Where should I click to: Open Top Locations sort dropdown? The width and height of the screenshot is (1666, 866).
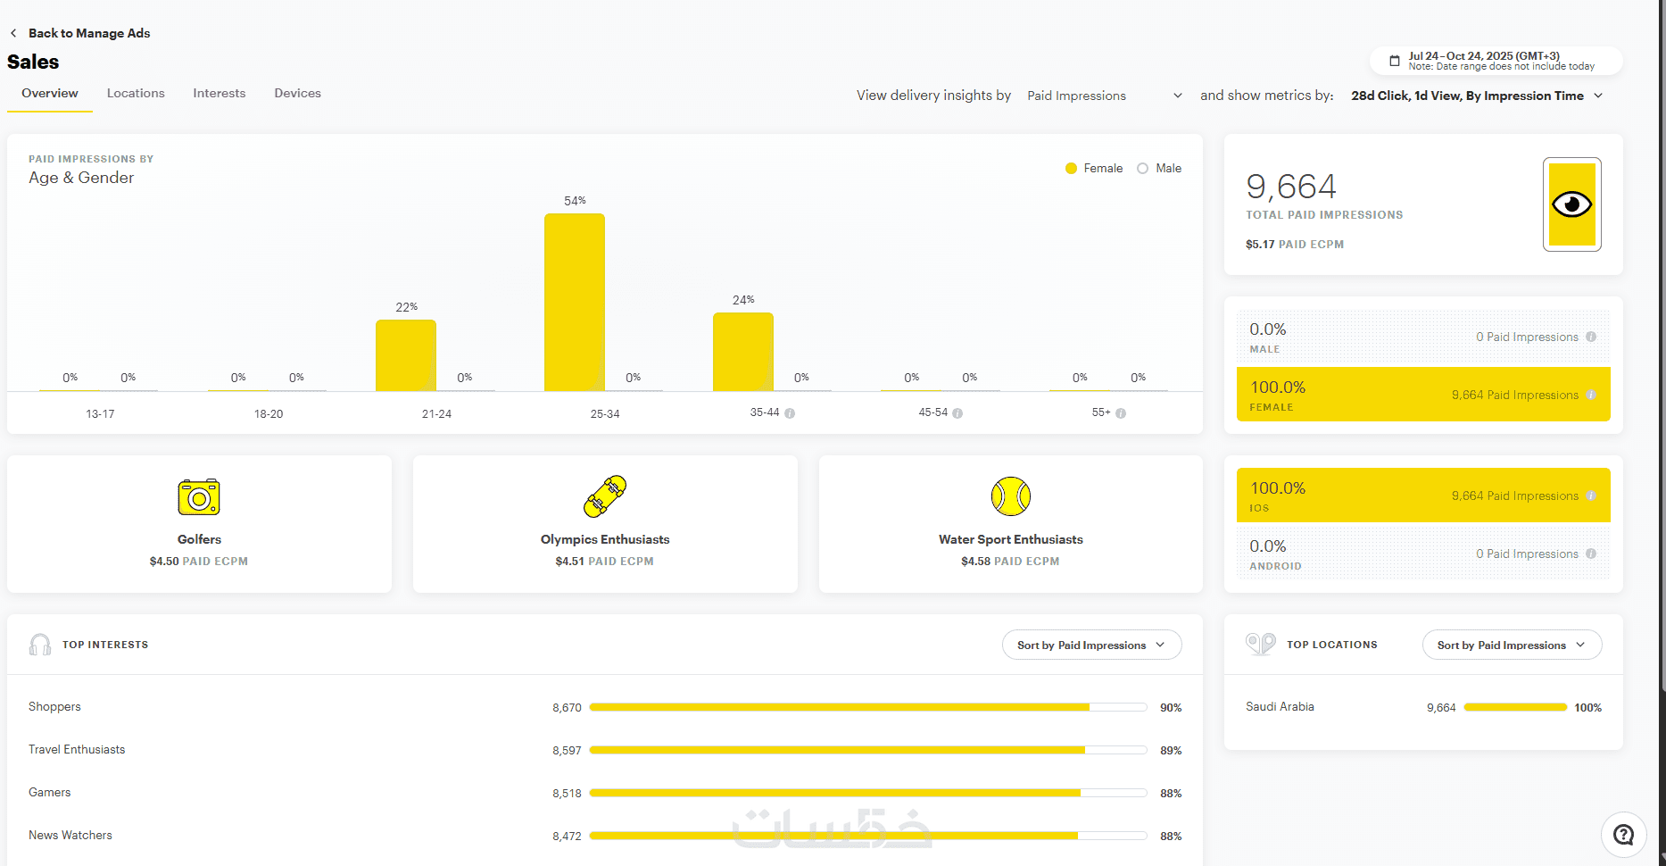click(x=1512, y=645)
